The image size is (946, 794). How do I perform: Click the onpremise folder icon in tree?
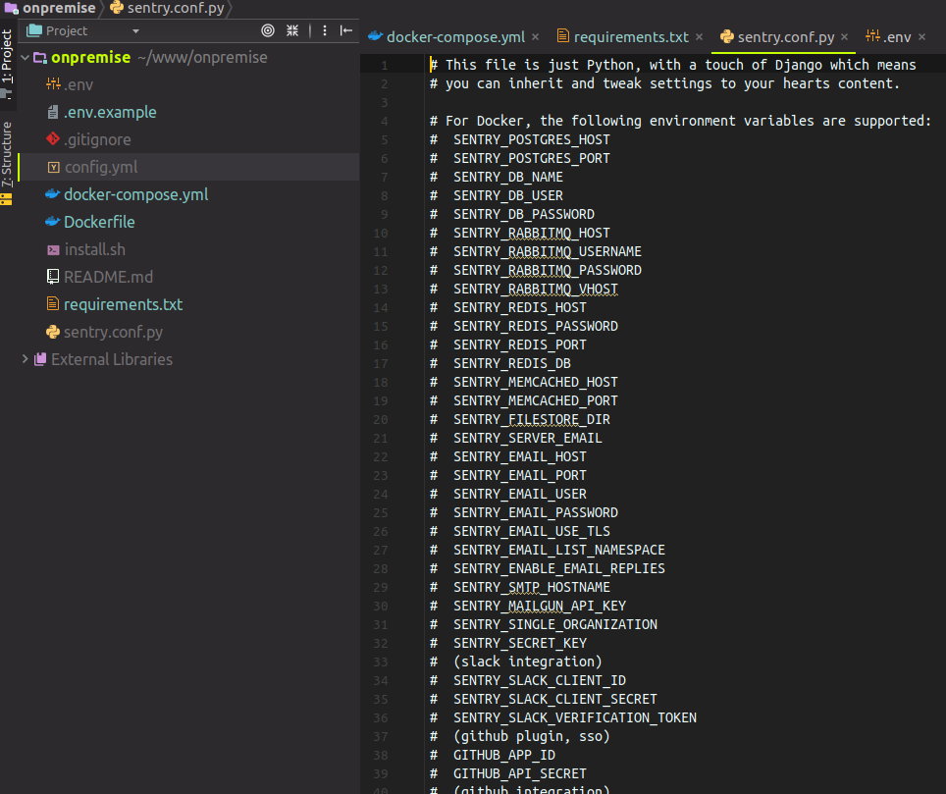(40, 58)
